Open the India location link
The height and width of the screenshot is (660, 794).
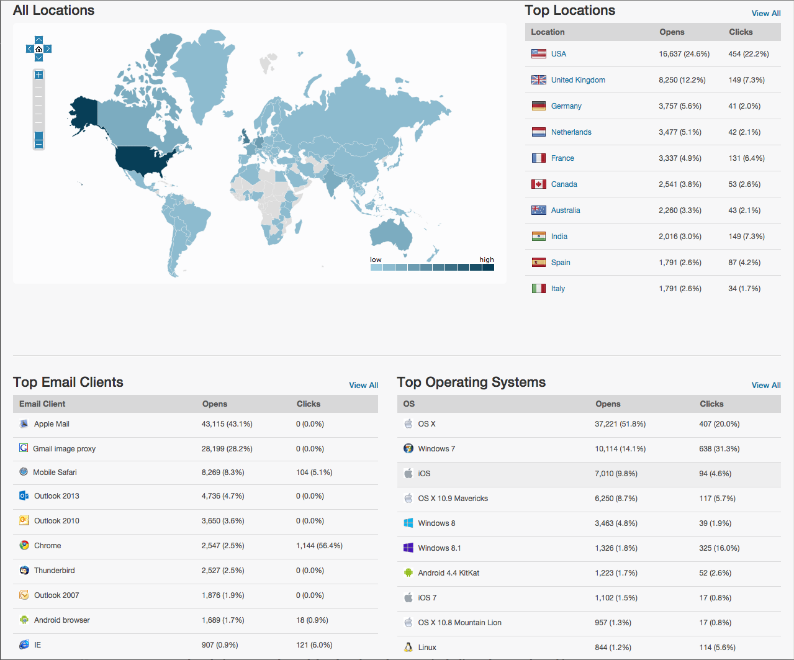pyautogui.click(x=559, y=237)
